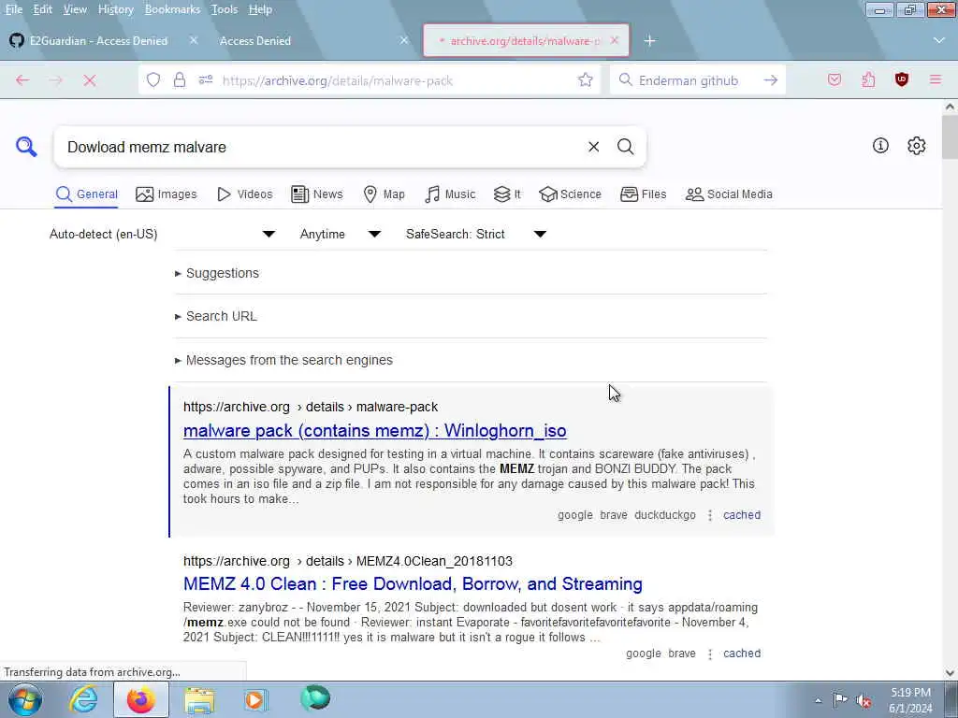Open the tracking protection shield icon
Image resolution: width=958 pixels, height=718 pixels.
pyautogui.click(x=153, y=80)
